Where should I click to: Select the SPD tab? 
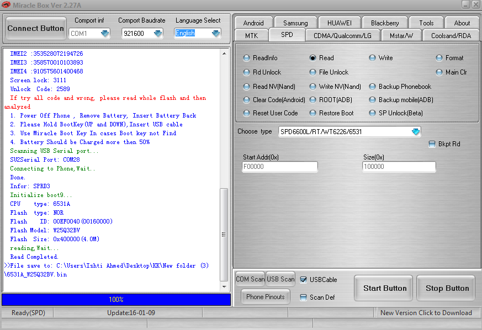pos(287,35)
